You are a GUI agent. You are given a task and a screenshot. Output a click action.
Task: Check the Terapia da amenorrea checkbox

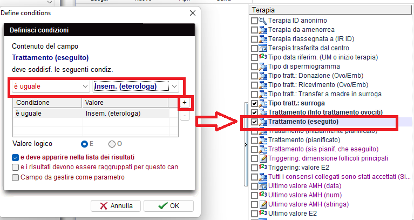(254, 30)
